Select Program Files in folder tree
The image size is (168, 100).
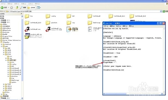point(7,36)
